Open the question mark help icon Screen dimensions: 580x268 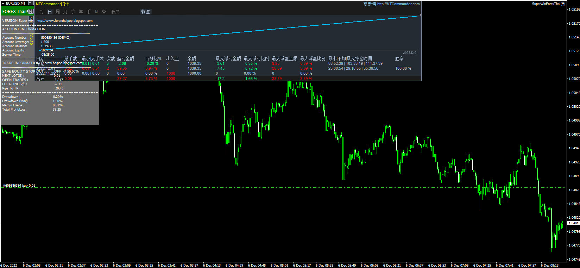pos(31,18)
